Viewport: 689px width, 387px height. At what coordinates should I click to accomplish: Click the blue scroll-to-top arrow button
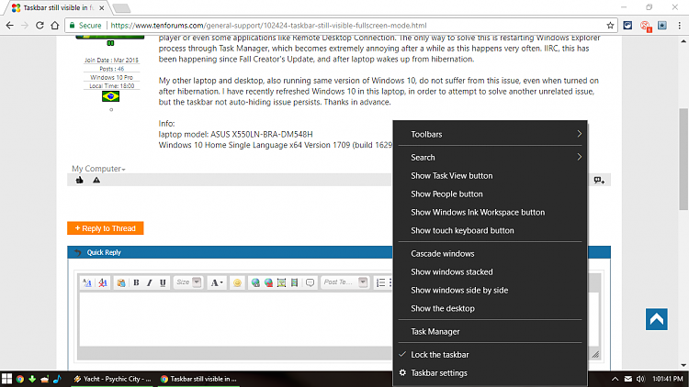pos(657,319)
